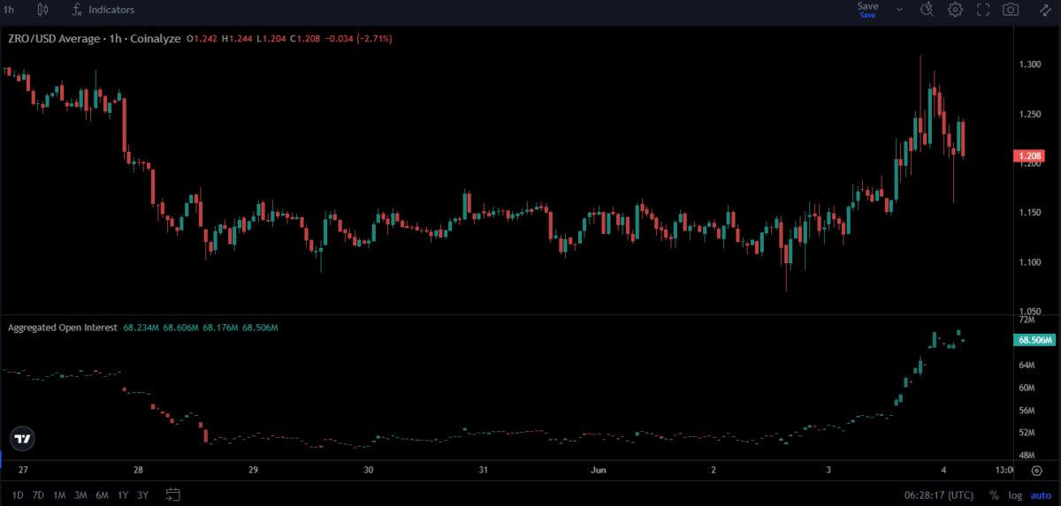Screen dimensions: 1061x506
Task: Open the Indicators menu
Action: tap(103, 10)
